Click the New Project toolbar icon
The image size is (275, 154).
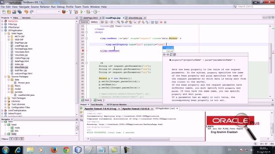pyautogui.click(x=9, y=12)
